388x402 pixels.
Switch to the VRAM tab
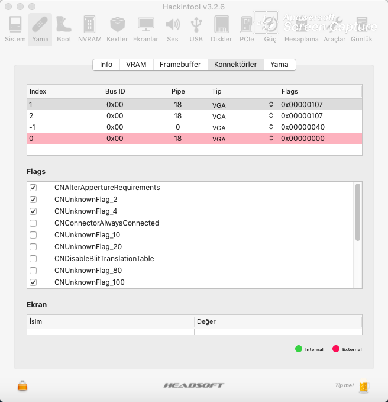click(136, 65)
